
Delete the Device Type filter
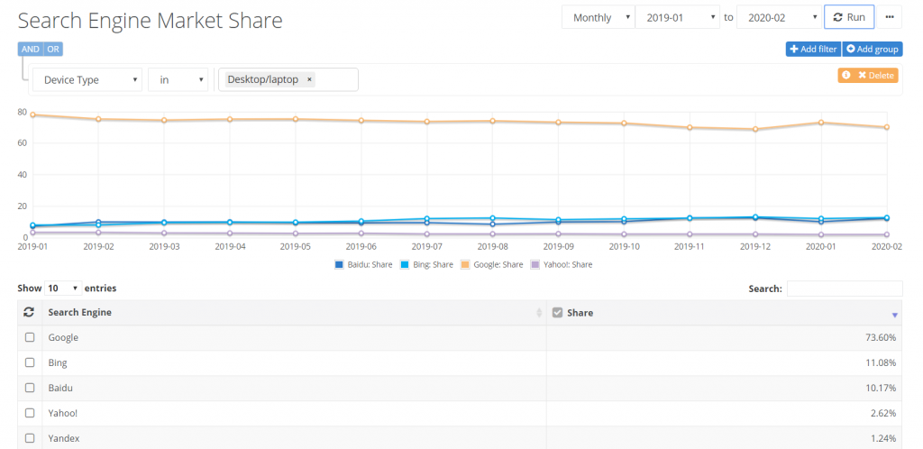click(x=876, y=76)
